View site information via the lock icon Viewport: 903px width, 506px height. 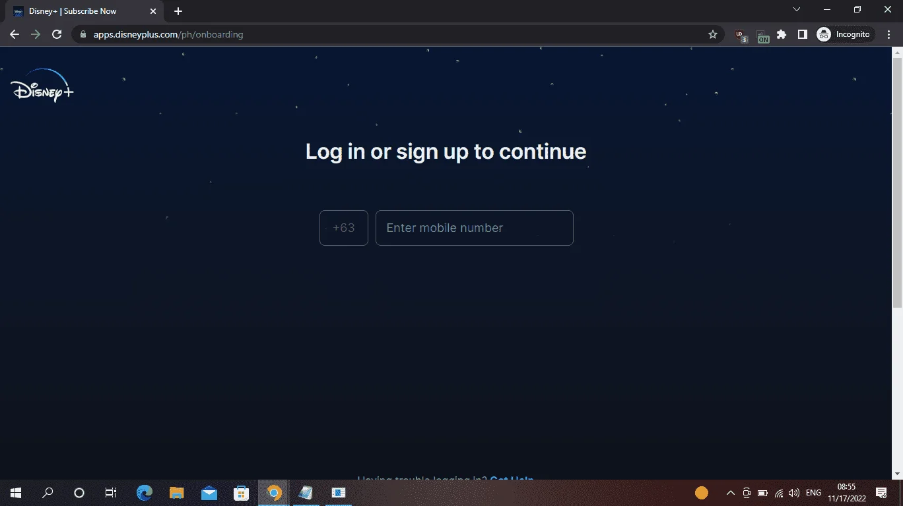[83, 34]
